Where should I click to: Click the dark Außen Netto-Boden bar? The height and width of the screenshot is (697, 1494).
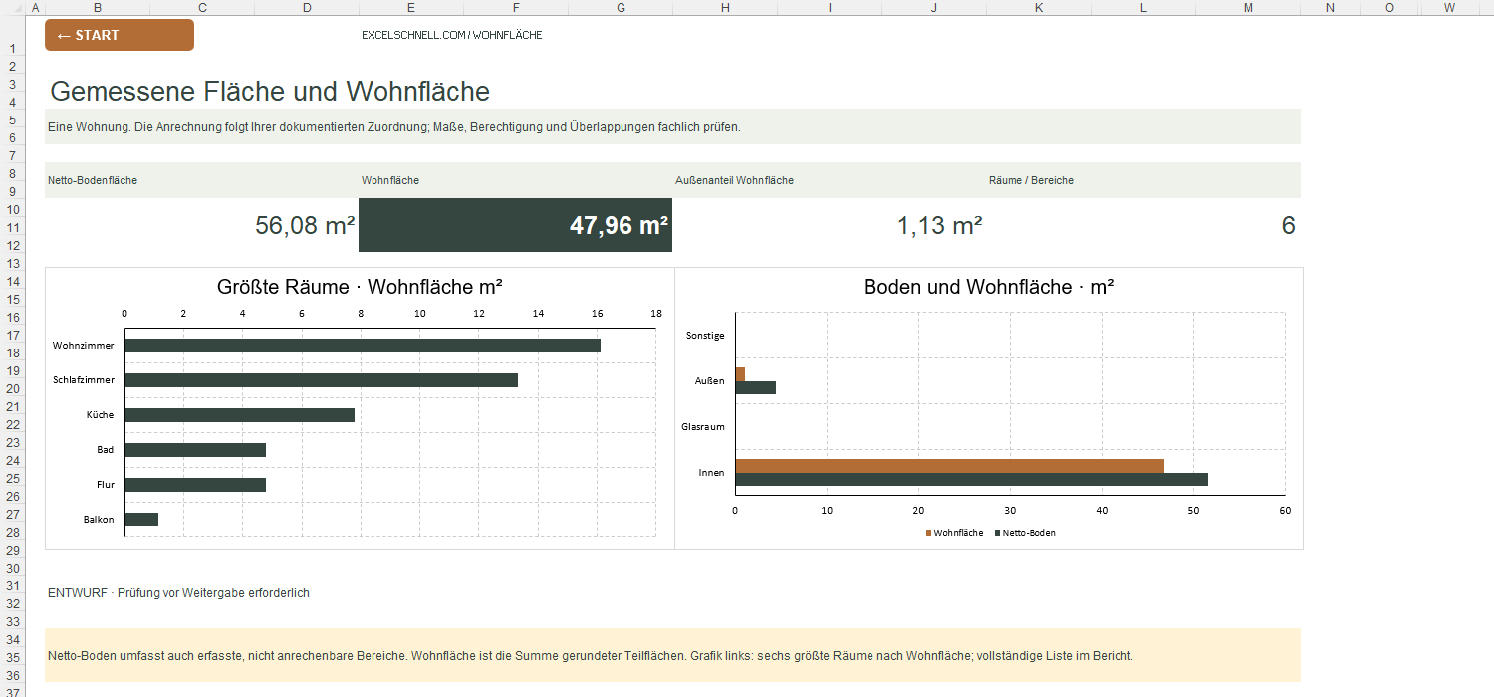pos(756,387)
